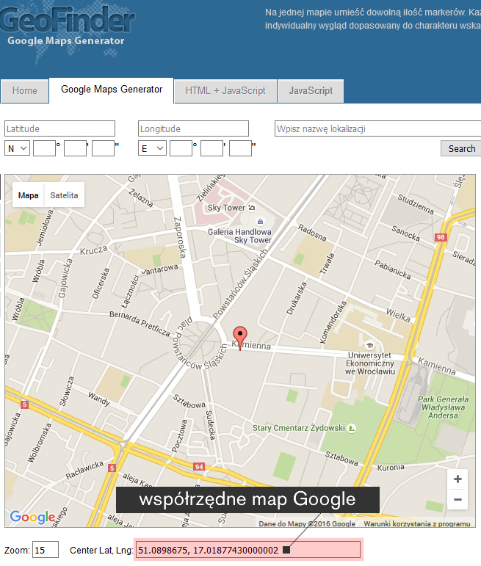Open the Home tab
The width and height of the screenshot is (481, 566).
(x=24, y=90)
